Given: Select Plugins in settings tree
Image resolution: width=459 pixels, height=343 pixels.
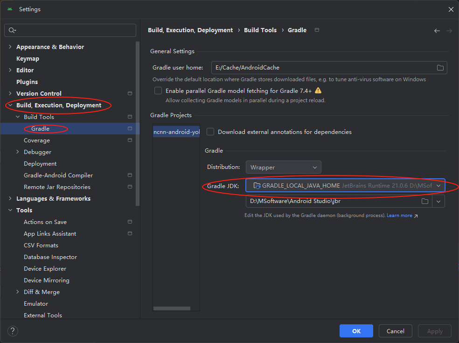Looking at the screenshot, I should 27,82.
